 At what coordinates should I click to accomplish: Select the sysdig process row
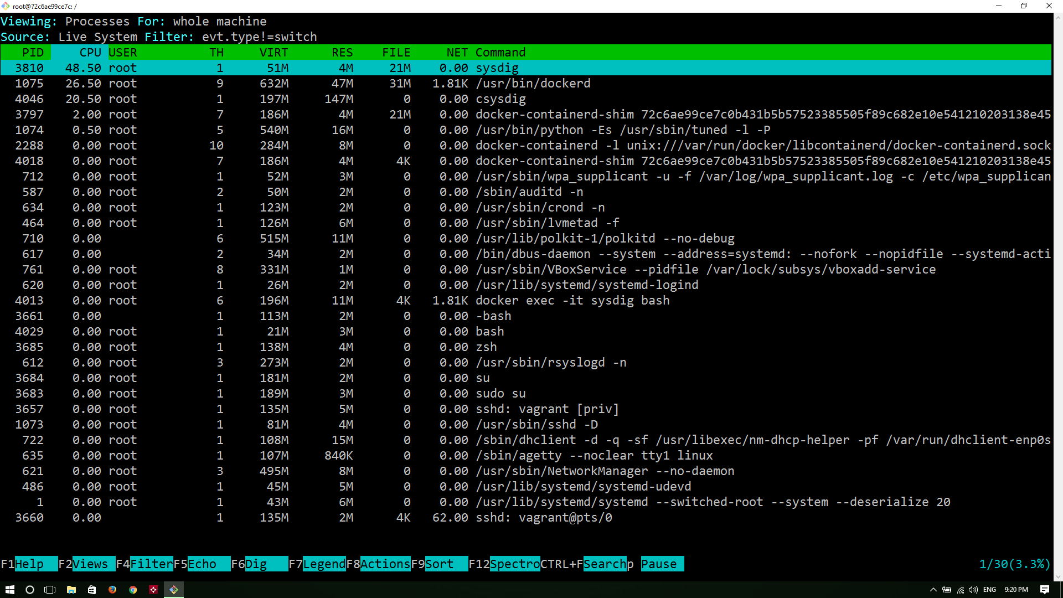526,68
